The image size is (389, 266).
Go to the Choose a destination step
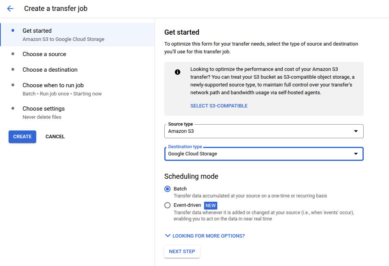coord(50,70)
